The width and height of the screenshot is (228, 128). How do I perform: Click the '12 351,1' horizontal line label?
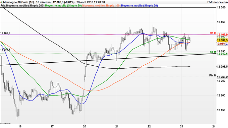tap(5, 50)
